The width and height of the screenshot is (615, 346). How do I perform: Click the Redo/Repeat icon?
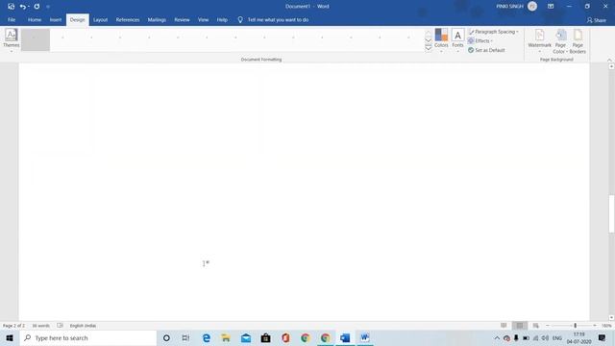(x=37, y=7)
